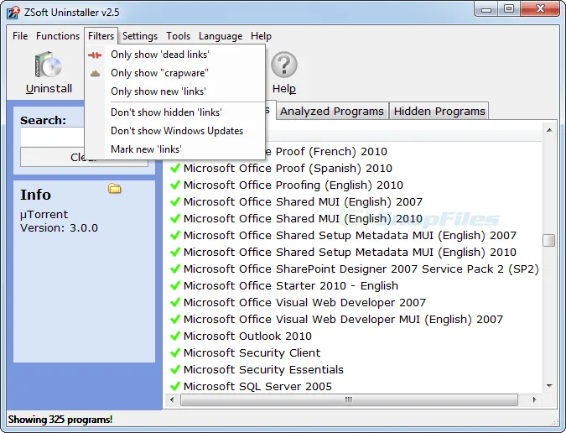Click green check beside Office Shared MUI (English) 2007
The height and width of the screenshot is (433, 566).
coord(175,201)
